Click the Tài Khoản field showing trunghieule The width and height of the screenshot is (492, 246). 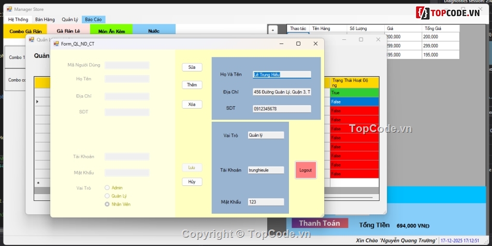266,170
